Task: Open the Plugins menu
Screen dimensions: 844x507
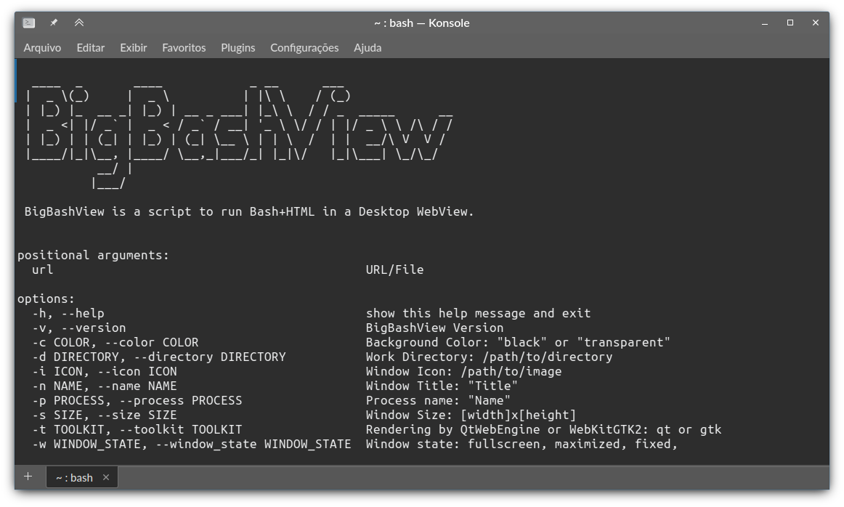Action: coord(238,47)
